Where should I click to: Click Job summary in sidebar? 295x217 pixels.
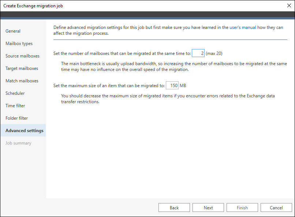[18, 143]
